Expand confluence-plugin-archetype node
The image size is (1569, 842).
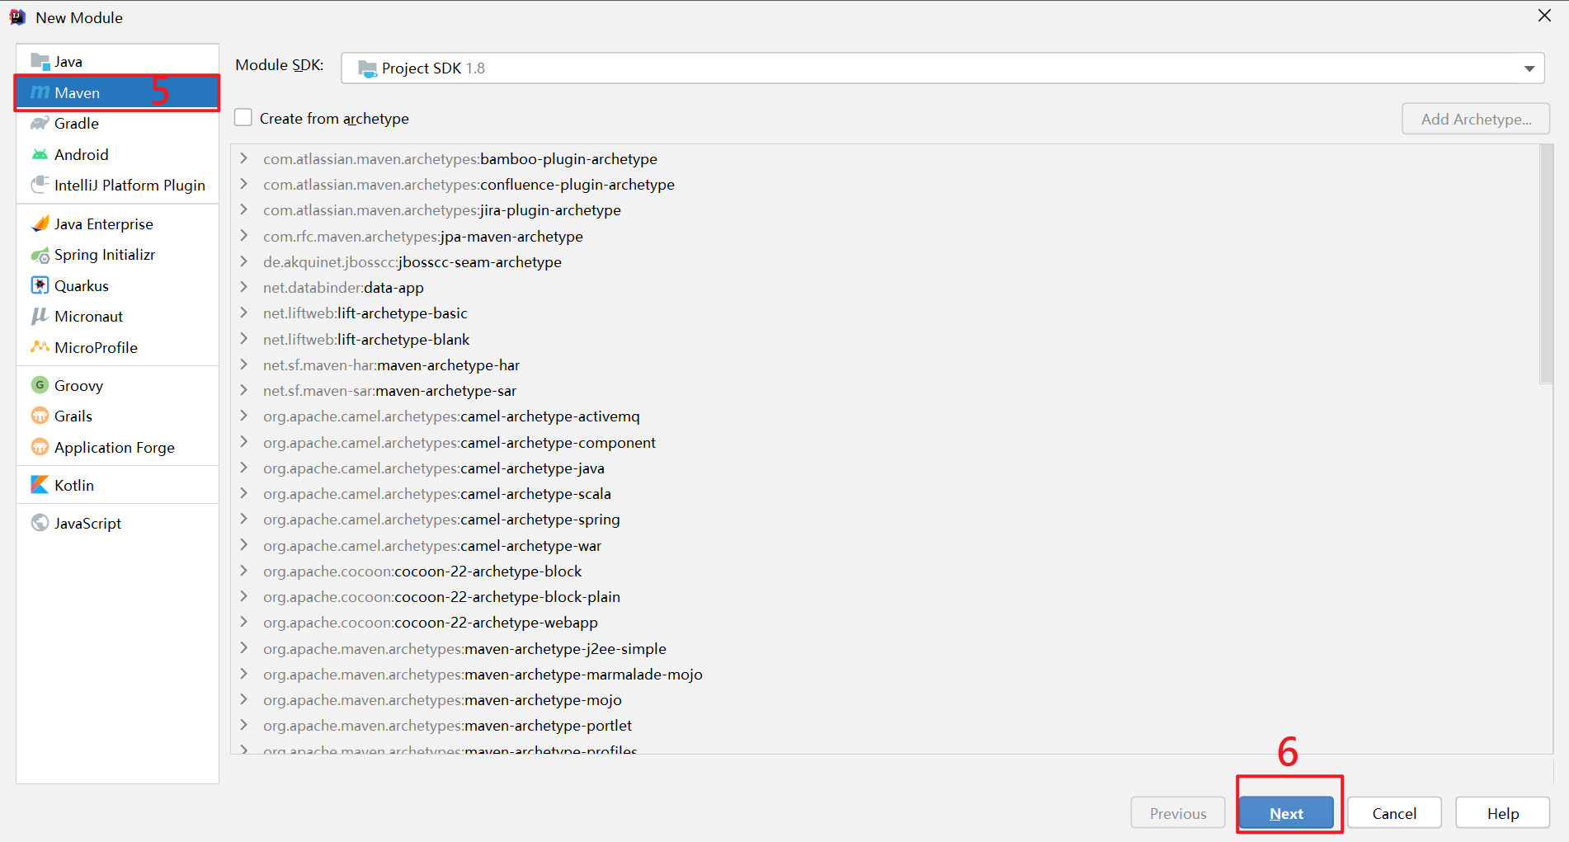coord(243,184)
